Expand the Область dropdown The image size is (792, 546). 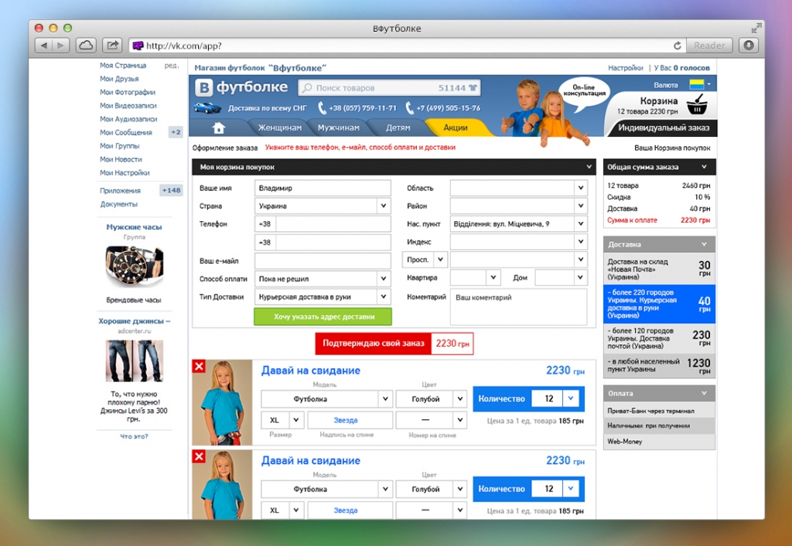(x=519, y=188)
